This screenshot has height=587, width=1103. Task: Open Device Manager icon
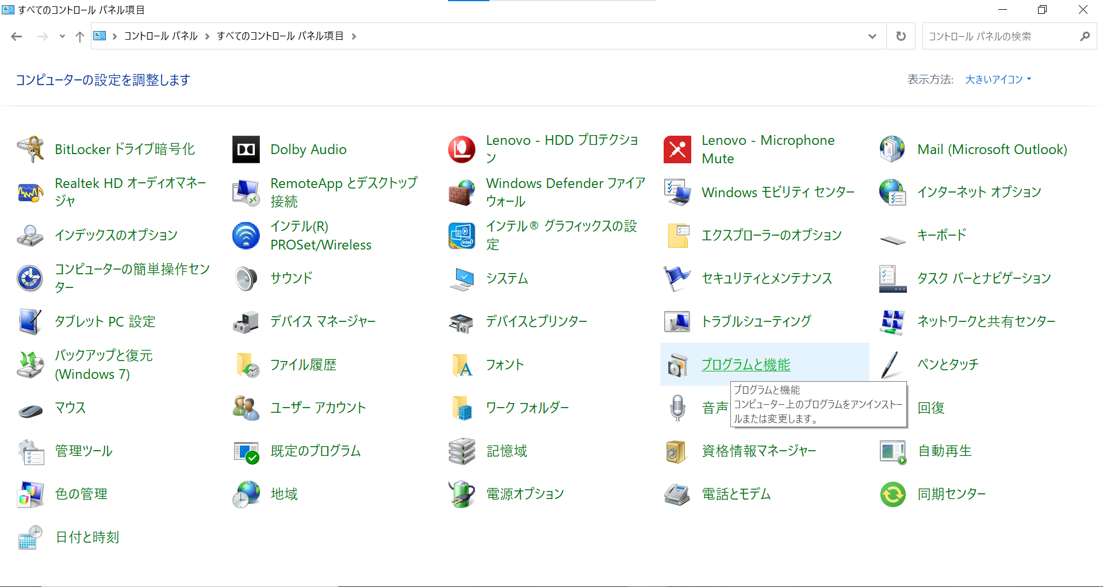pyautogui.click(x=246, y=322)
